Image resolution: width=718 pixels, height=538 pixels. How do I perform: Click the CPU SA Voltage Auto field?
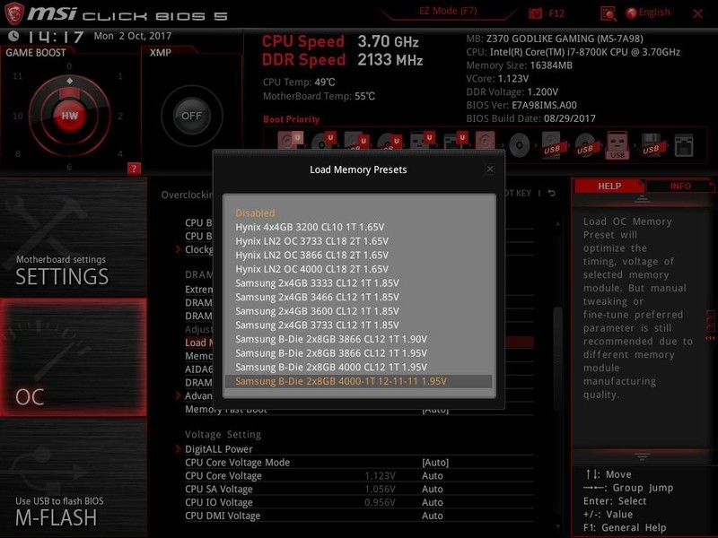(x=433, y=489)
